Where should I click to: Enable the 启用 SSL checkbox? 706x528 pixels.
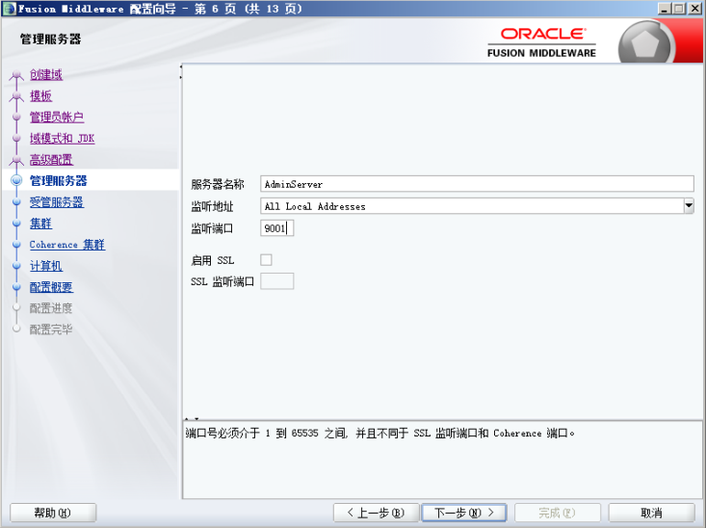(267, 260)
